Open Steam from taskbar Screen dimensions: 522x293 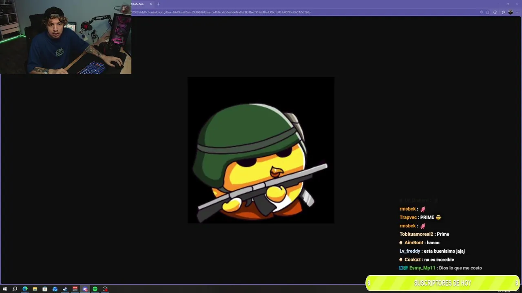tap(65, 289)
